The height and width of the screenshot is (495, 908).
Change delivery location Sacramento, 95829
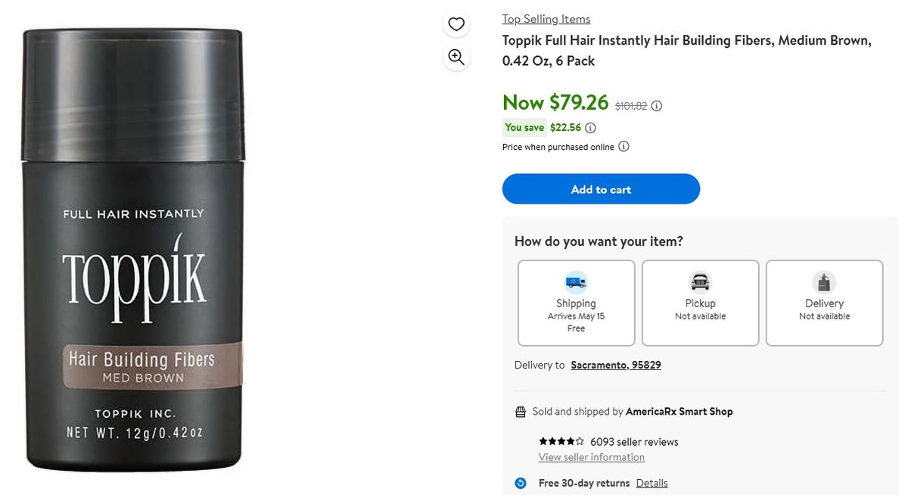pos(615,365)
